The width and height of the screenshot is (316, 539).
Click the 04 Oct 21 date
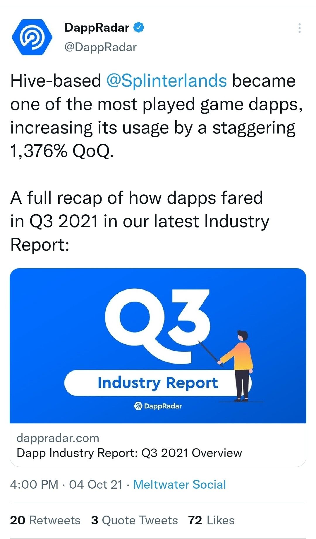click(x=96, y=485)
